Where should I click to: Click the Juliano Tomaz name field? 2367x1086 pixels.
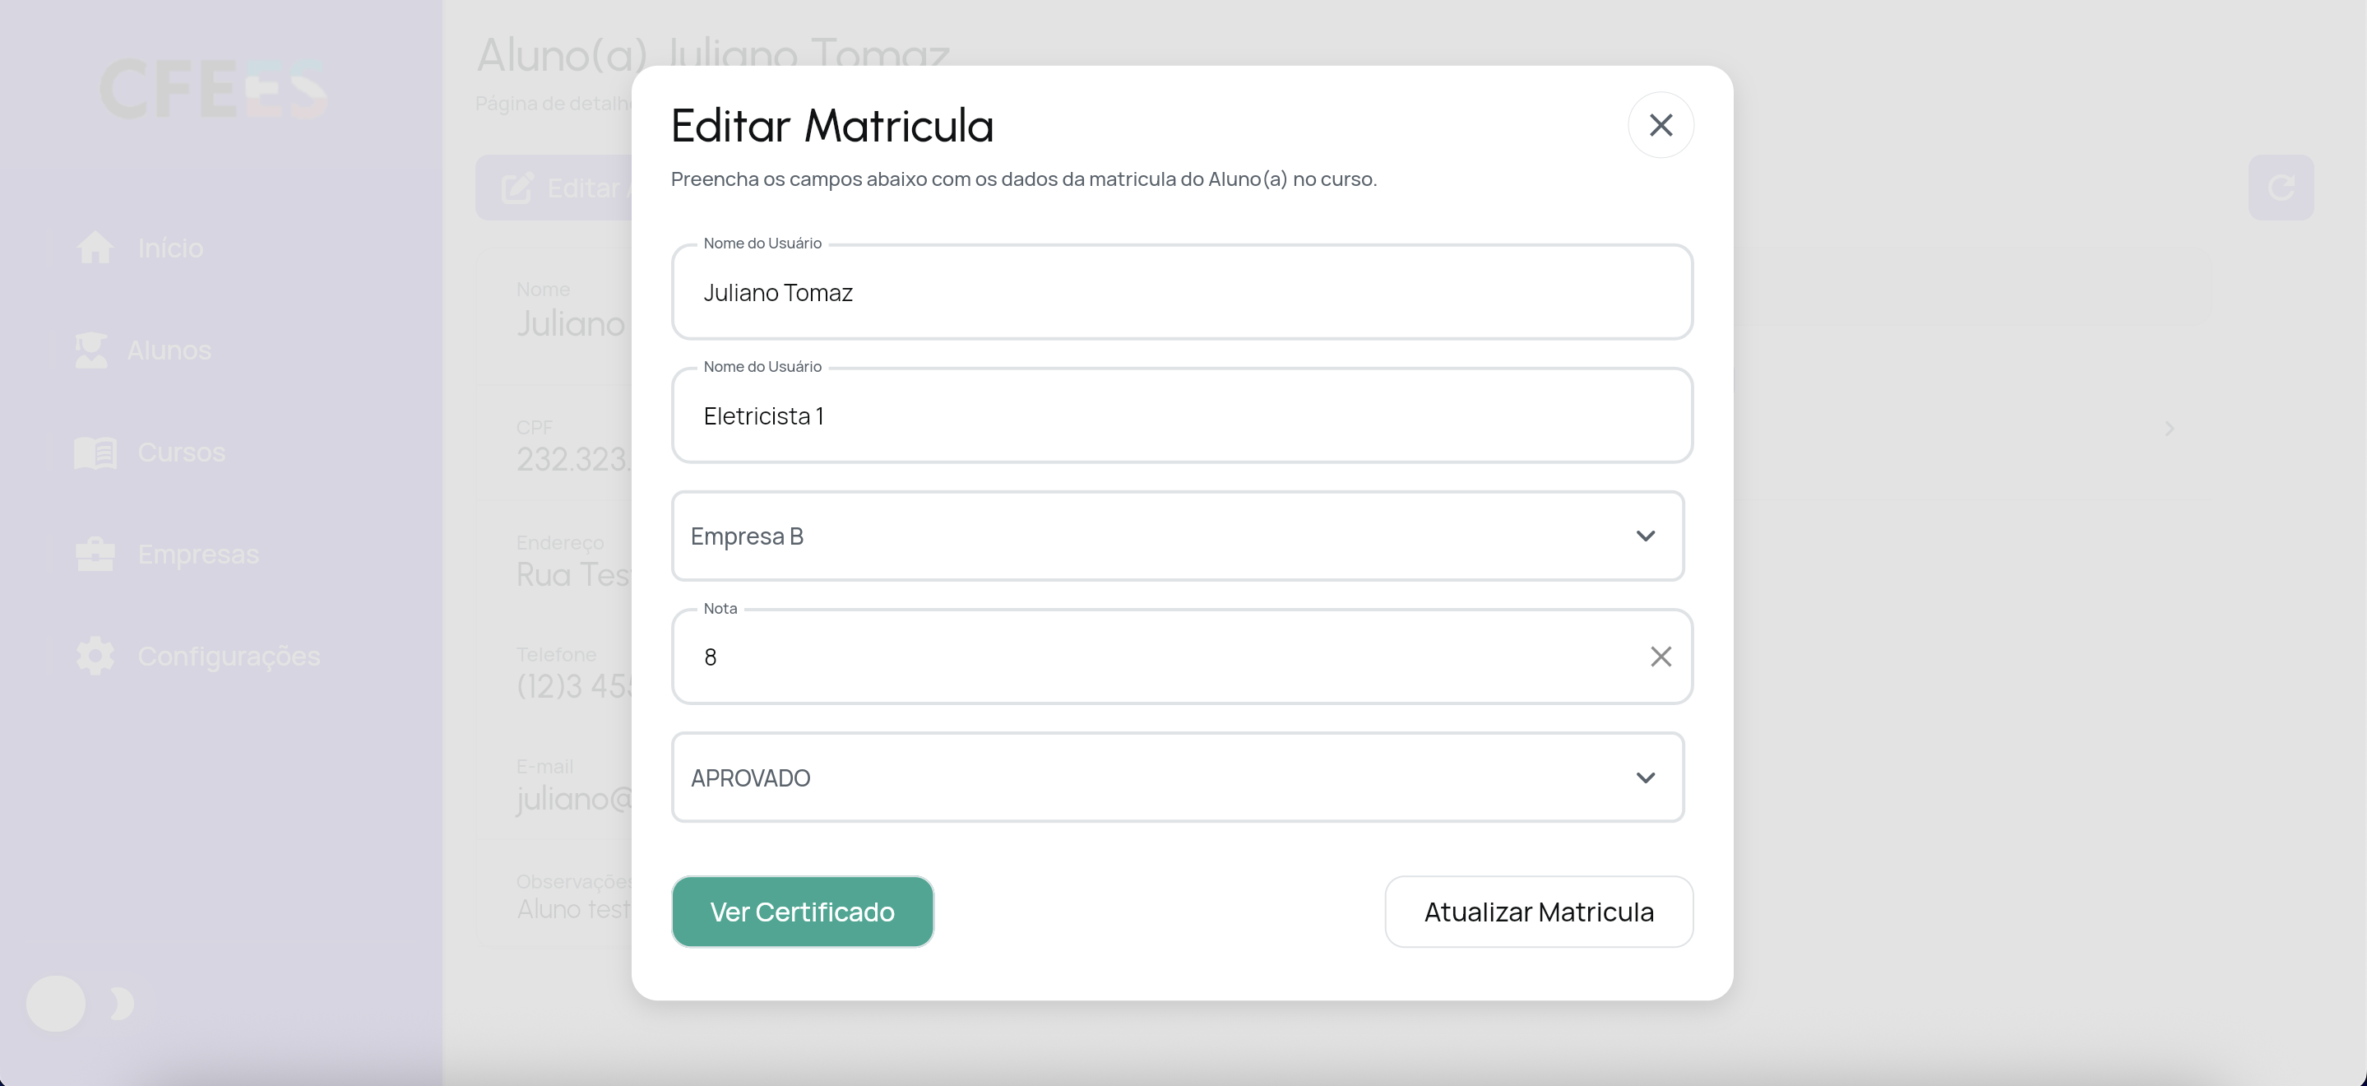coord(1103,292)
